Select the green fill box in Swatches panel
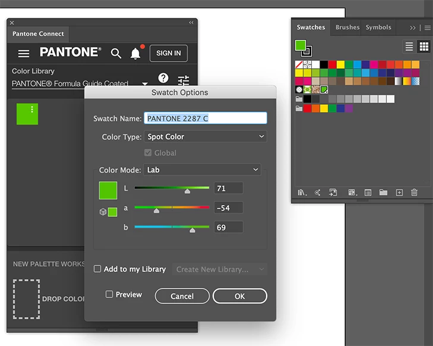433x346 pixels. click(300, 46)
